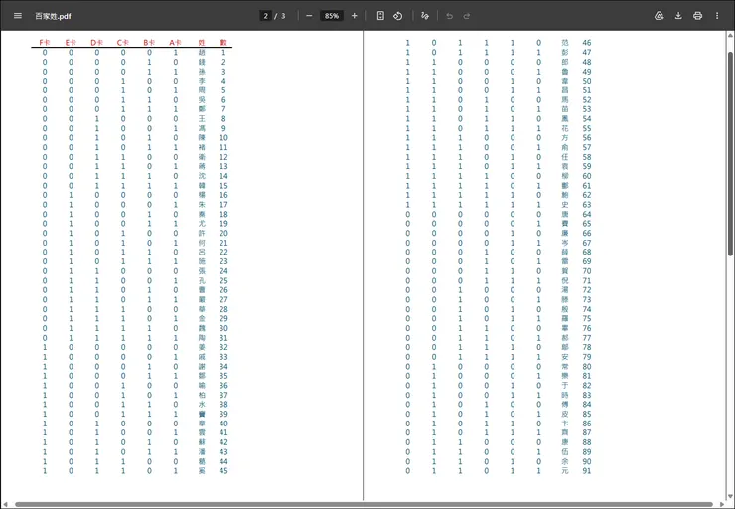The height and width of the screenshot is (509, 735).
Task: Select number 86 on the right page
Action: click(x=587, y=424)
